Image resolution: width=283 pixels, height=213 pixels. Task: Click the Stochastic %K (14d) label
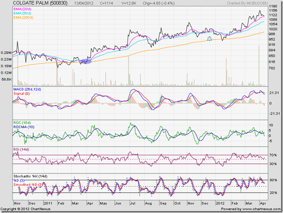coord(30,176)
